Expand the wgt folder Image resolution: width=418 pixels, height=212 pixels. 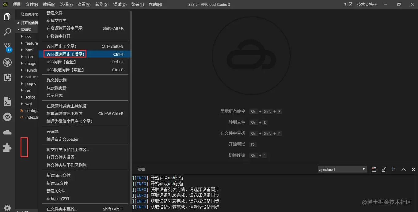28,104
